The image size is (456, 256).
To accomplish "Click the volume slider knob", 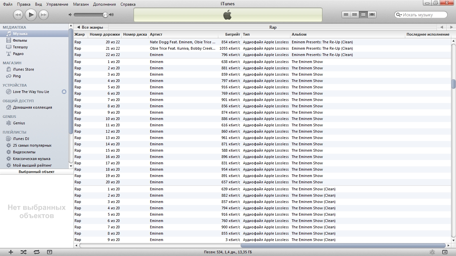I will tap(105, 15).
